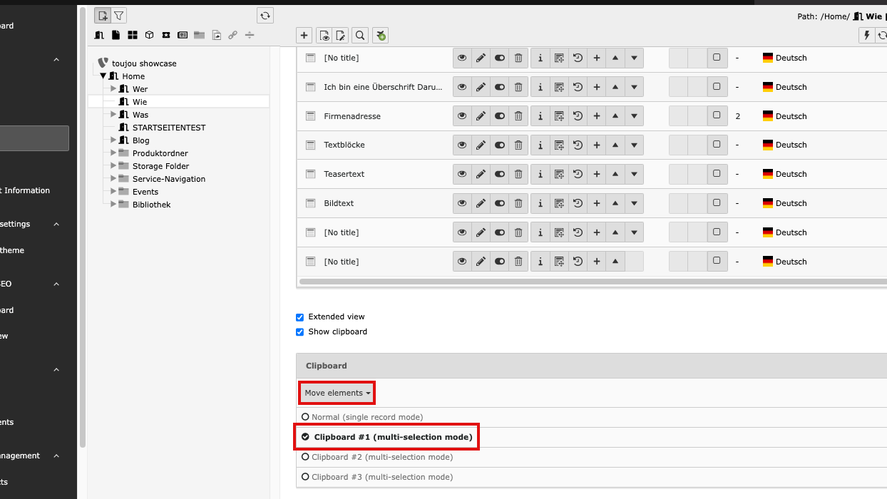This screenshot has height=499, width=887.
Task: Select the Storage Folder tree item
Action: 160,166
